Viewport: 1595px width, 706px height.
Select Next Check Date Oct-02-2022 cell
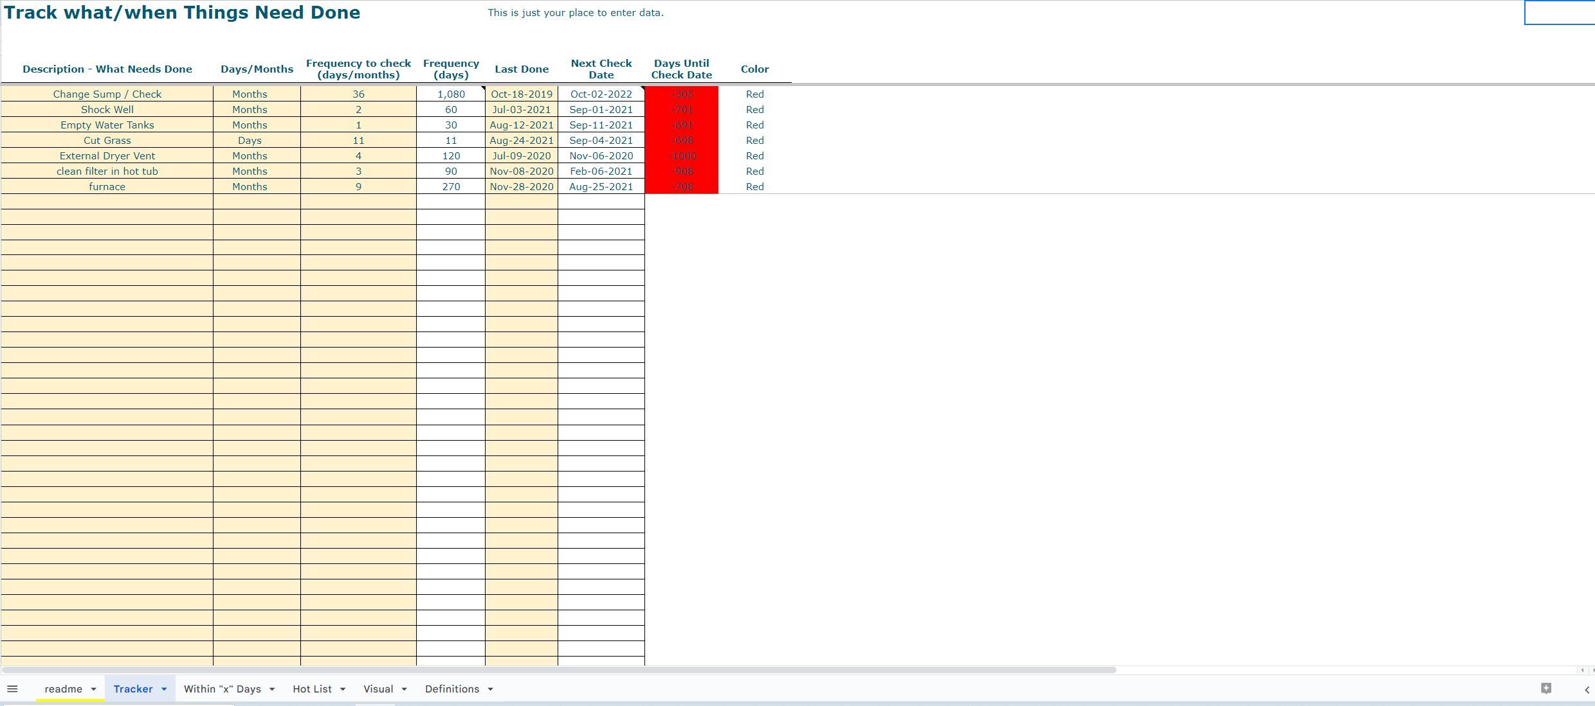(x=601, y=94)
